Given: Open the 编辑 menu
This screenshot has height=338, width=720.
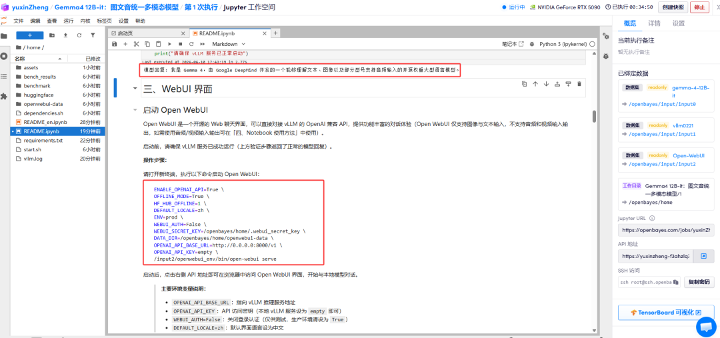Looking at the screenshot, I should click(35, 21).
